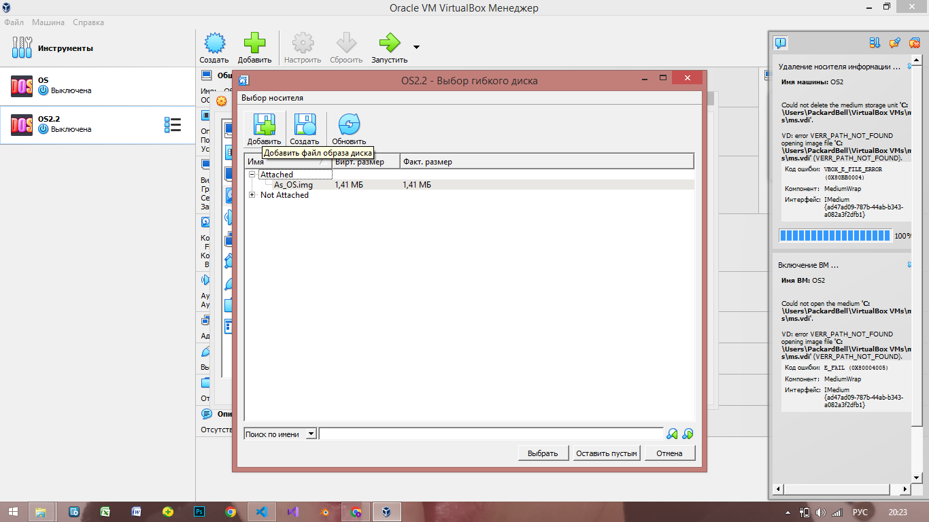Open the Справка menu
Viewport: 929px width, 522px height.
(88, 22)
